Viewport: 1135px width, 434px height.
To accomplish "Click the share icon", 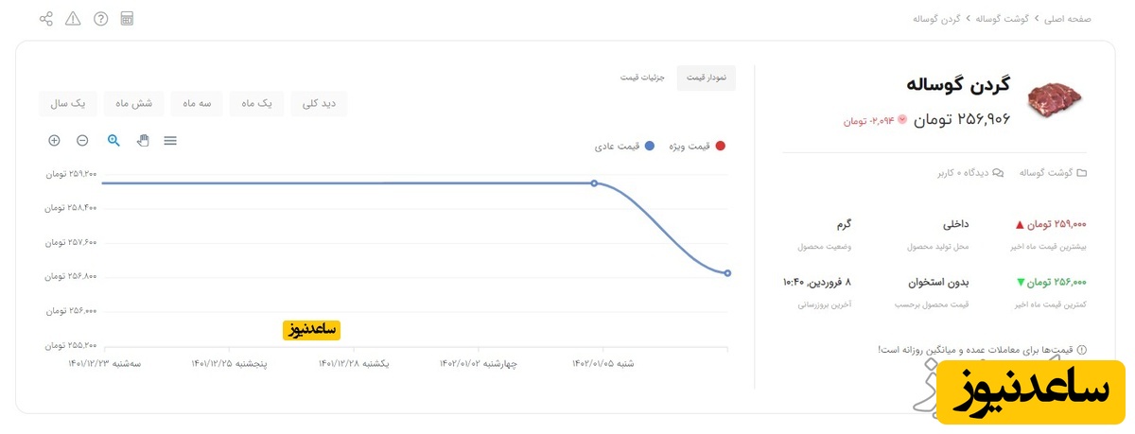I will tap(46, 19).
